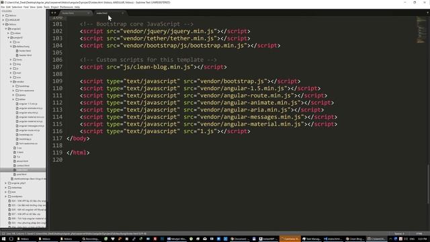Close the first editor tab
The width and height of the screenshot is (430, 242).
click(x=89, y=13)
